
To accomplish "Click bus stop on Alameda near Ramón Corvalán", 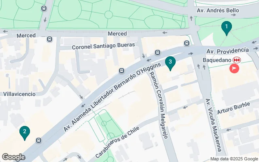I will pyautogui.click(x=157, y=53).
